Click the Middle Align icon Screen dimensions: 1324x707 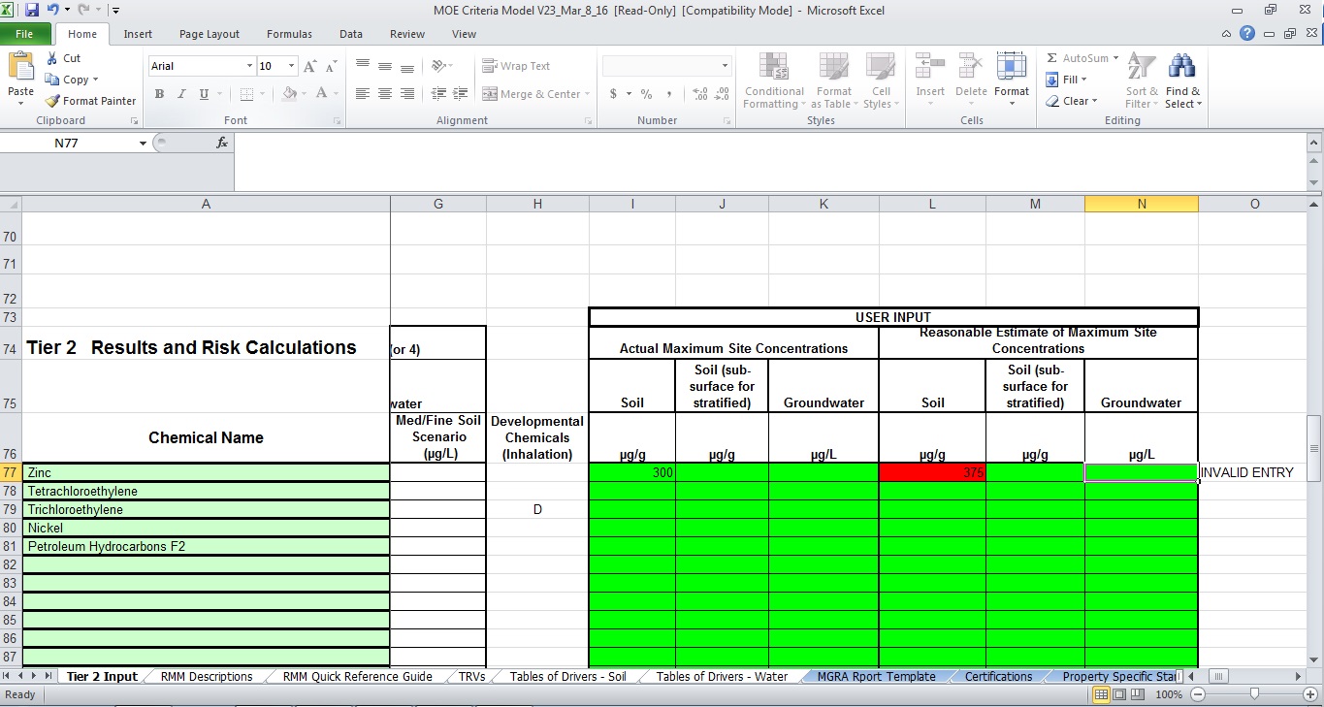[385, 65]
